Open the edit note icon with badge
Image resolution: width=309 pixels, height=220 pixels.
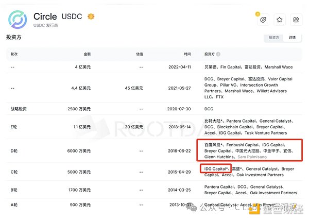coord(263,20)
